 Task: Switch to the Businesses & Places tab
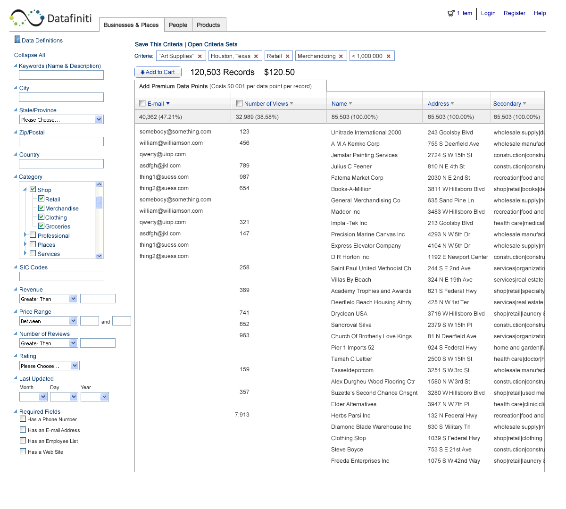(x=131, y=25)
